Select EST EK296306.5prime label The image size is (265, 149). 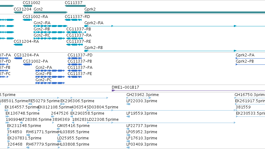78,101
